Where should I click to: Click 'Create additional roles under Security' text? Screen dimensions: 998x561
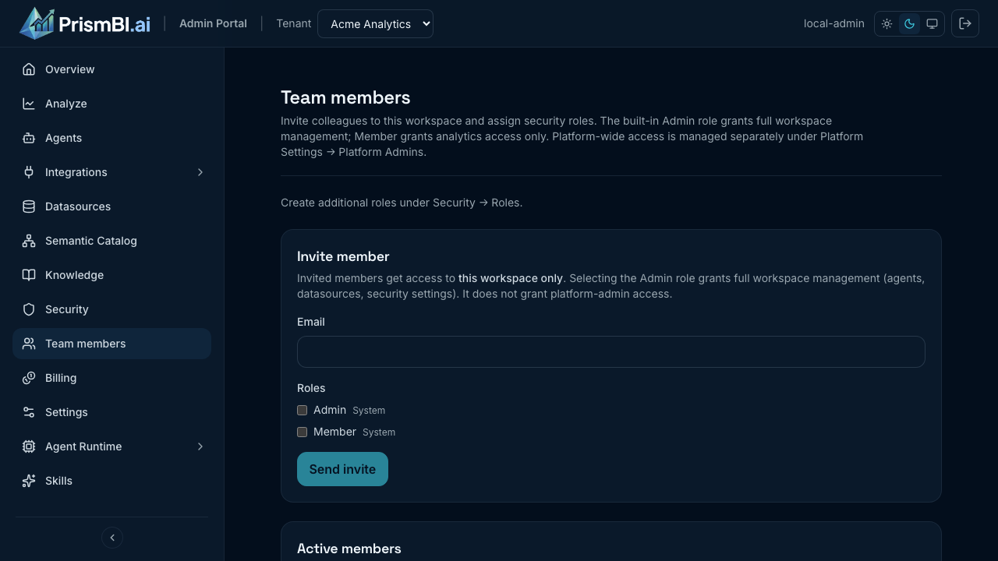[402, 203]
